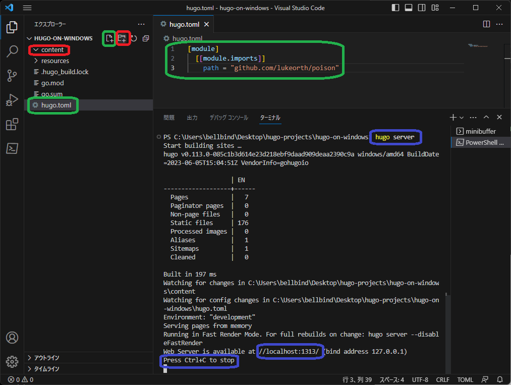This screenshot has height=385, width=511.
Task: Place cursor on path line in editor
Action: tap(271, 68)
